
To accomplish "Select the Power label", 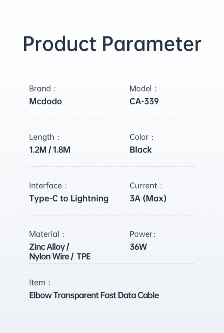I will pos(142,234).
